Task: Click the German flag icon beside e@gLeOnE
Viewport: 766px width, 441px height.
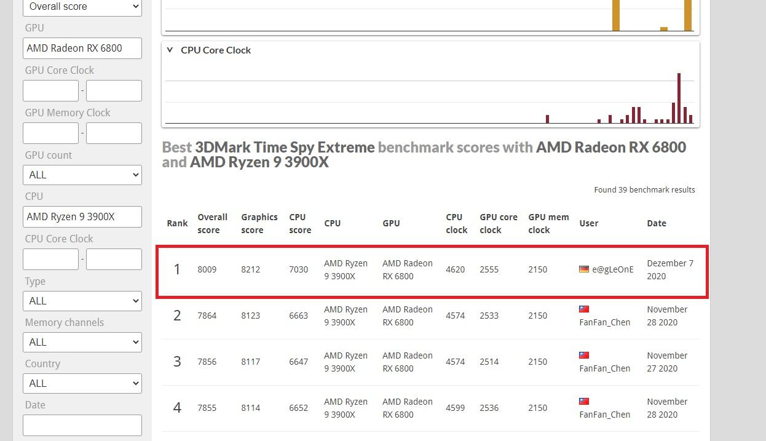Action: (584, 269)
